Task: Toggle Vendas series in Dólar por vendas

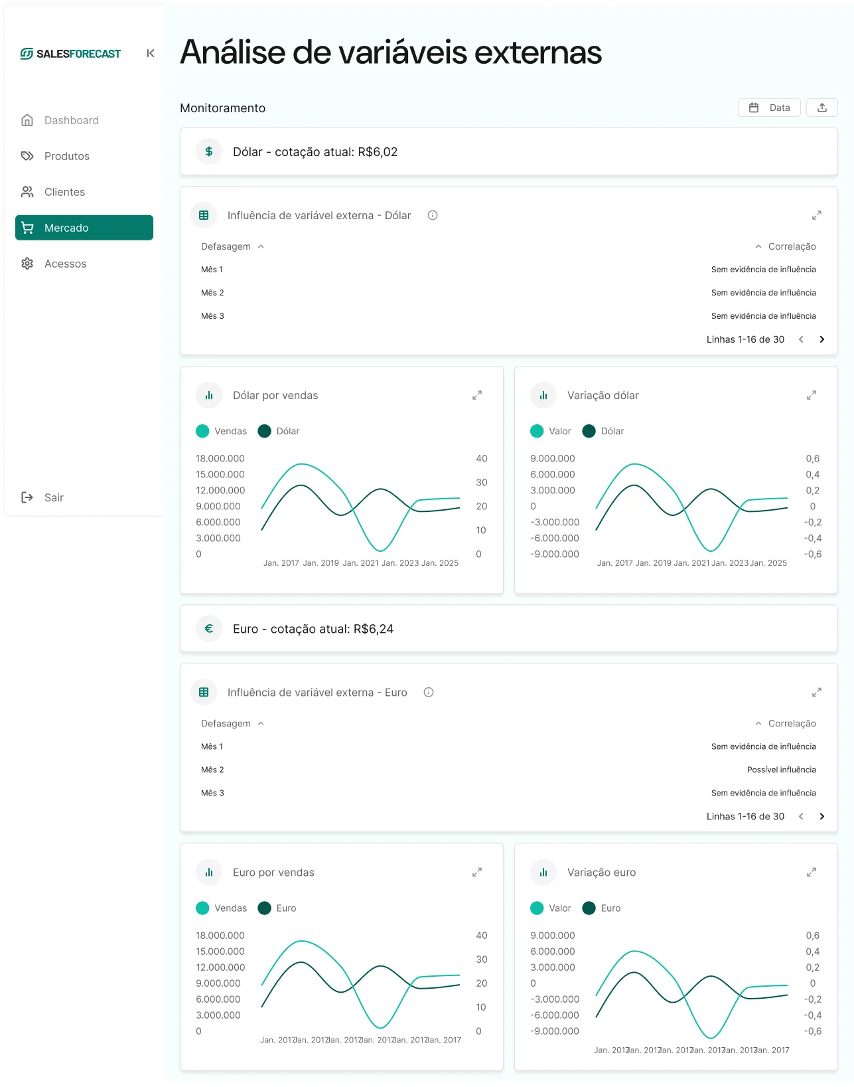Action: [x=222, y=431]
